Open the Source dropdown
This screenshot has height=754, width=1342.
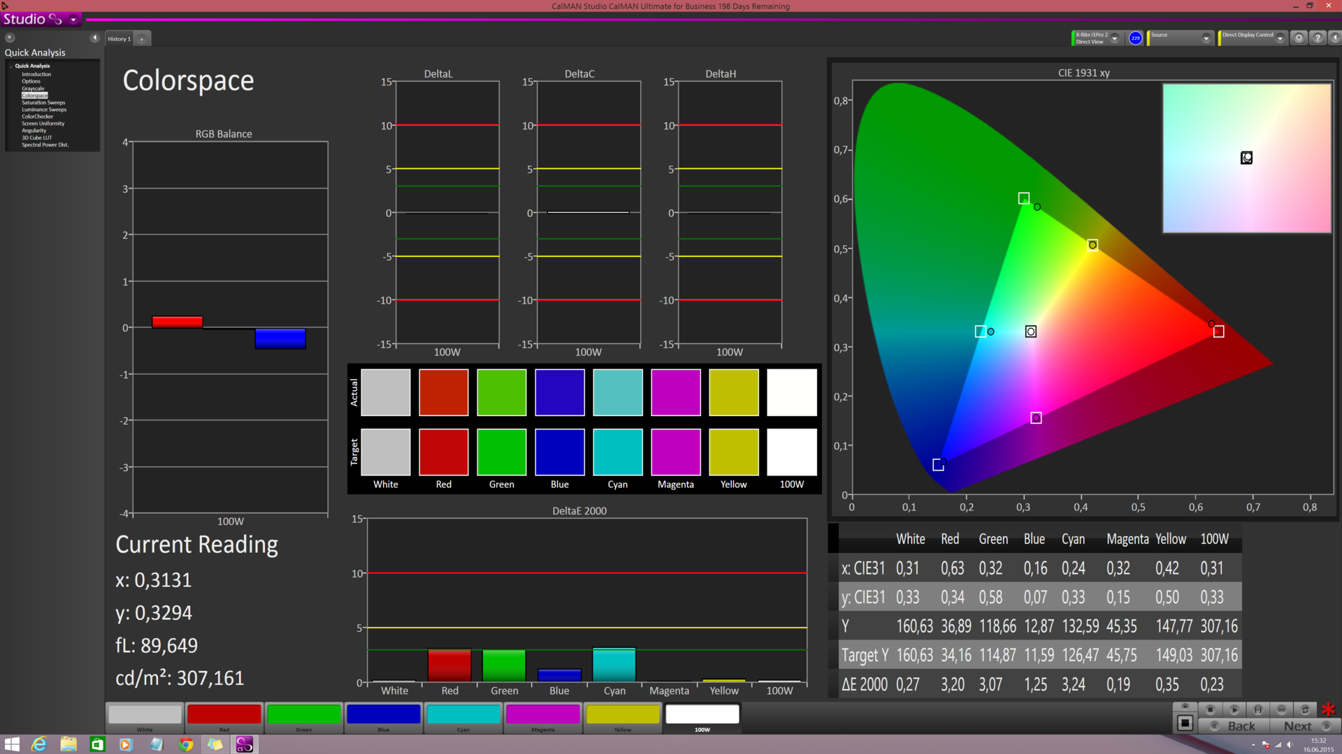pos(1206,38)
